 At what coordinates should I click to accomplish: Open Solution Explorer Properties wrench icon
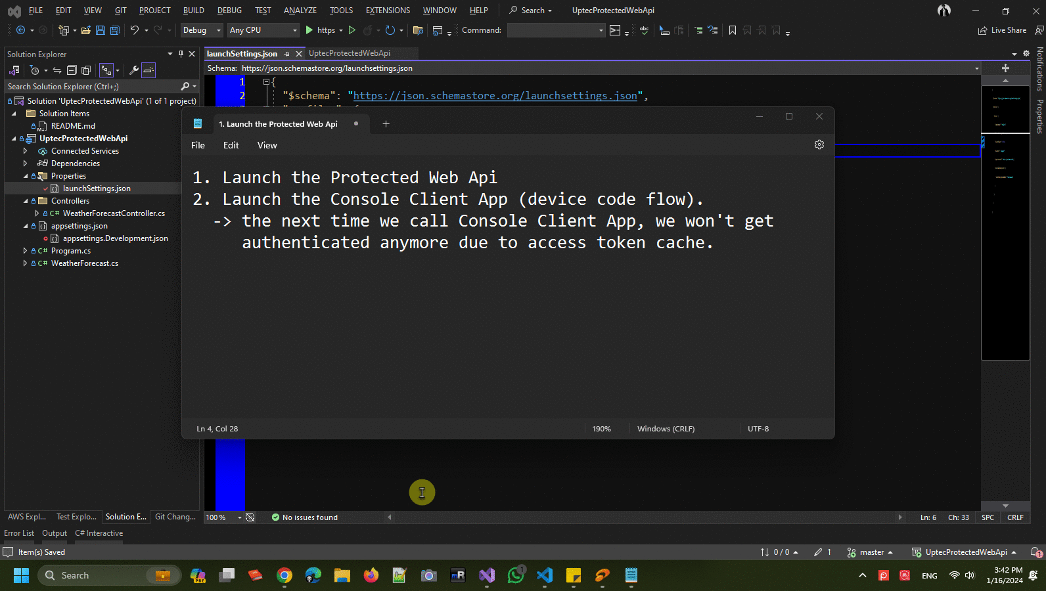pyautogui.click(x=133, y=70)
